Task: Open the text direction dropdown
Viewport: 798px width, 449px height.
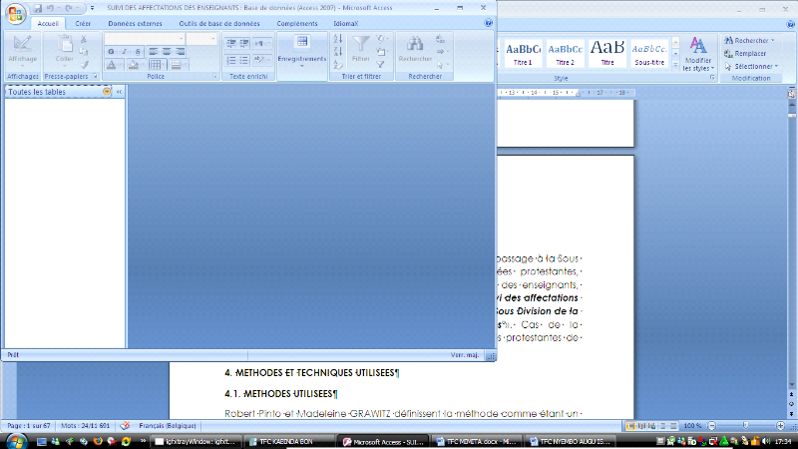Action: coord(262,43)
